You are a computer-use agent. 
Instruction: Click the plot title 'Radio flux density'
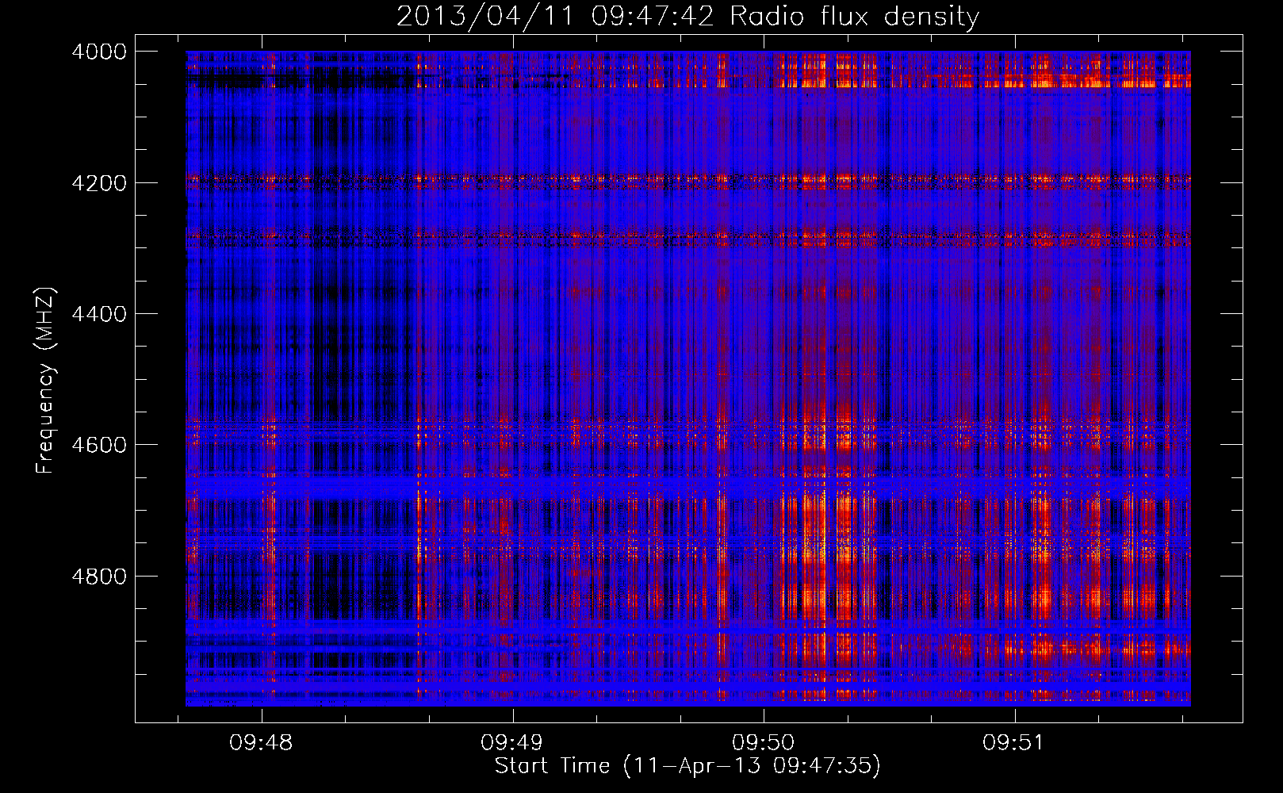(x=854, y=17)
